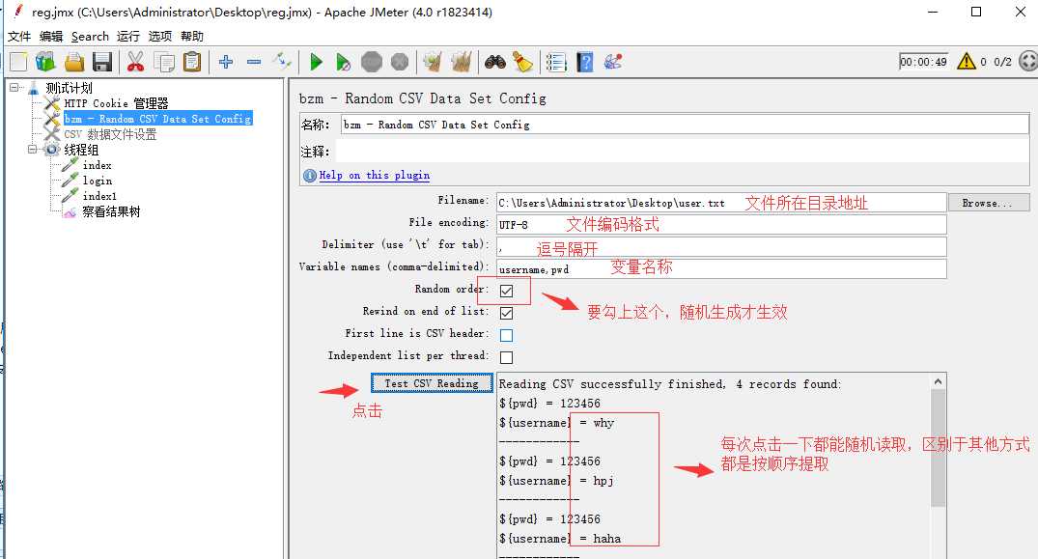Click the '${username} = why' result line
This screenshot has height=559, width=1038.
pos(557,422)
